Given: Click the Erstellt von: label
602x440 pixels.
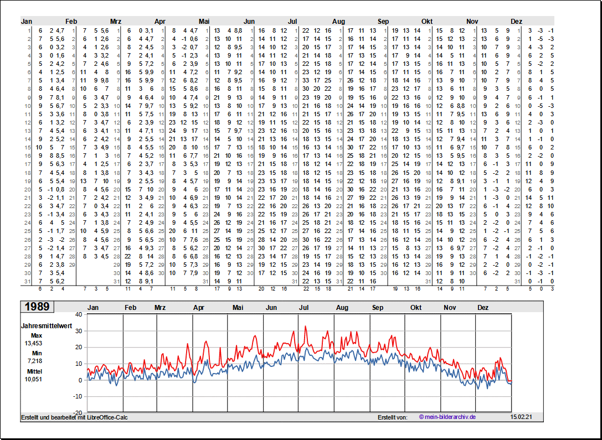Looking at the screenshot, I should click(x=392, y=417).
